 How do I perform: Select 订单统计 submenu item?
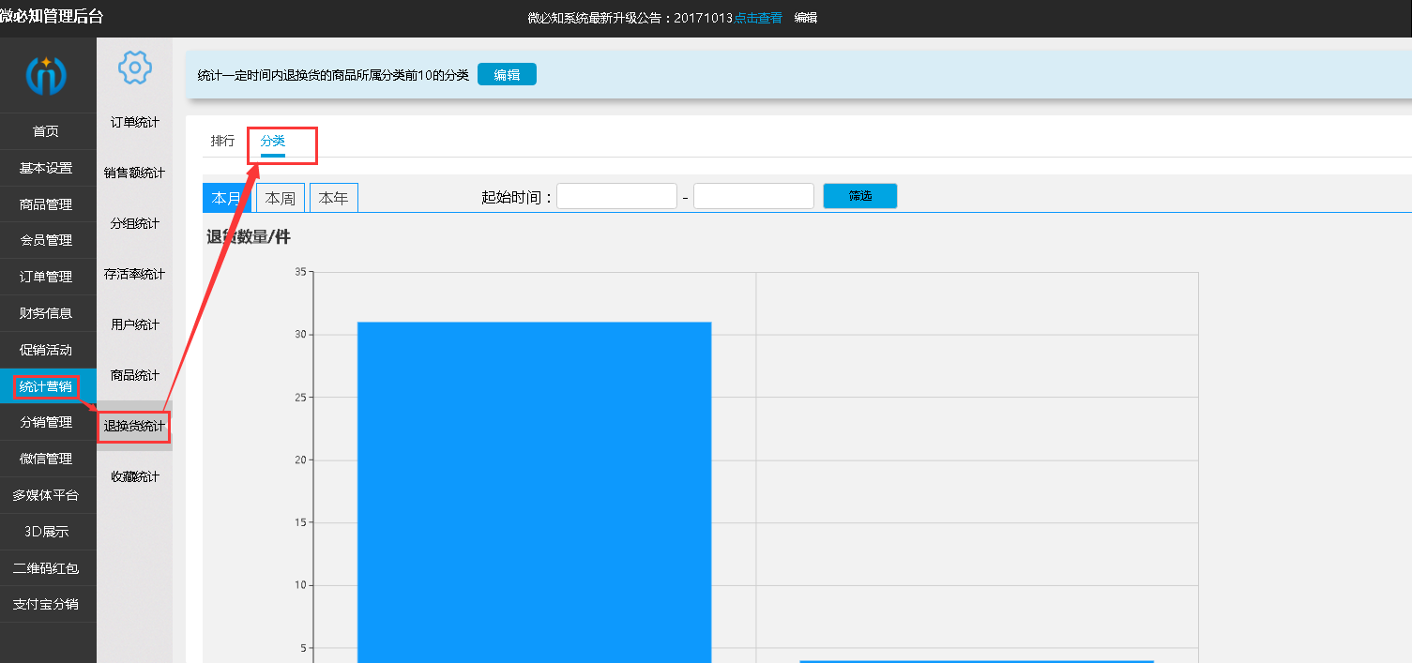[135, 122]
